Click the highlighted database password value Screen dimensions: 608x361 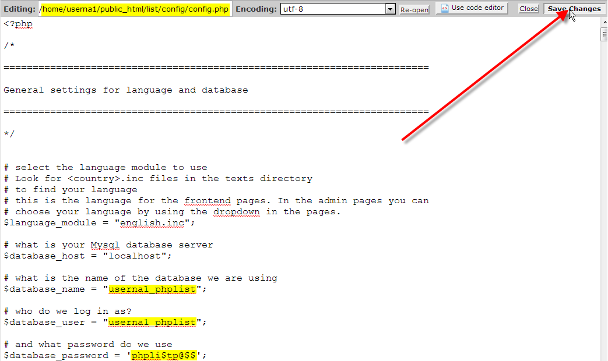[164, 355]
